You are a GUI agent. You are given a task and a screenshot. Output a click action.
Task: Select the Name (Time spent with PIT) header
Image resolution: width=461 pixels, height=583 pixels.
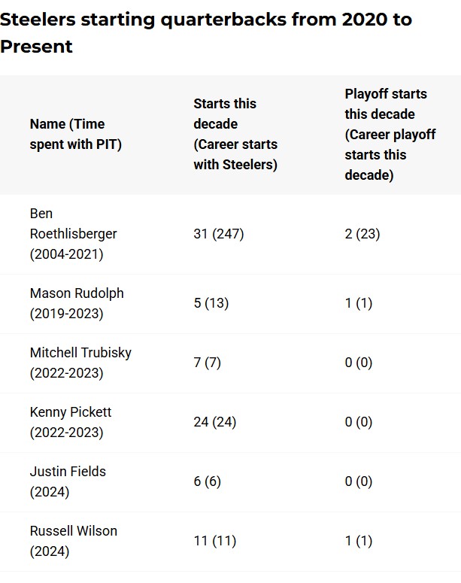pyautogui.click(x=76, y=134)
